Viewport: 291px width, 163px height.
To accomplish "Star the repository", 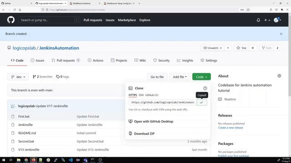I will [241, 48].
